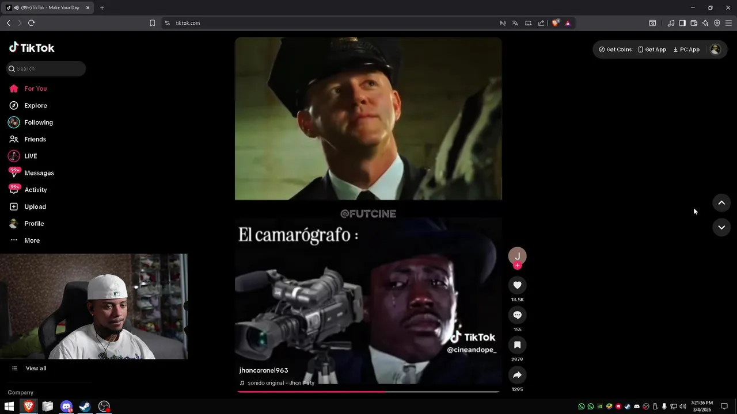Open Discord from the taskbar

[66, 407]
